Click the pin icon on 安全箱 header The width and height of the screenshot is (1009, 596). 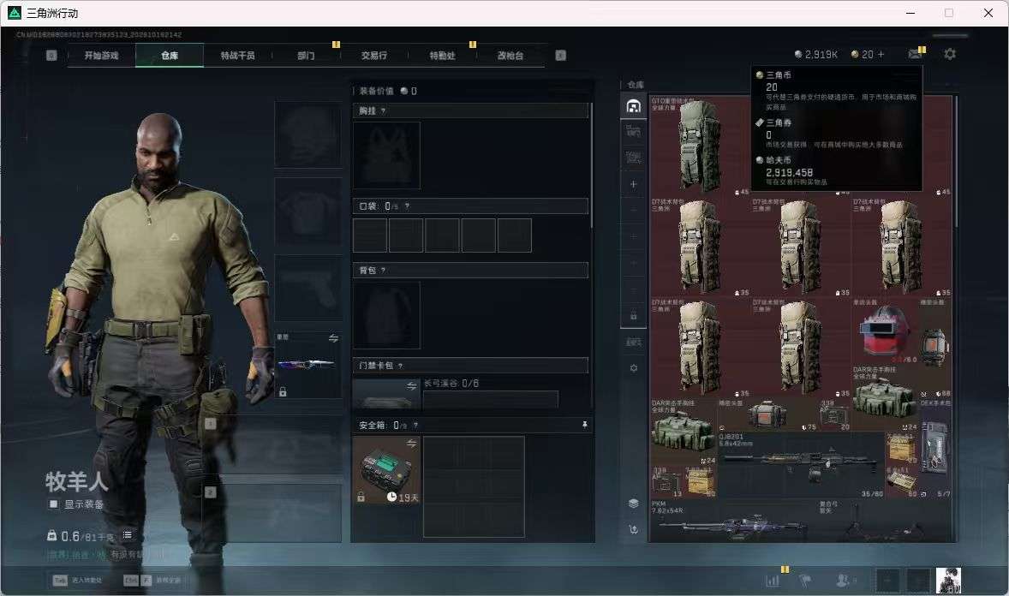click(584, 425)
